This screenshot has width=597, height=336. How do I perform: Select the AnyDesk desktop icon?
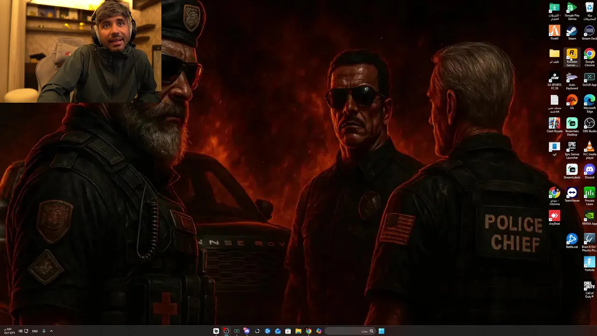554,218
